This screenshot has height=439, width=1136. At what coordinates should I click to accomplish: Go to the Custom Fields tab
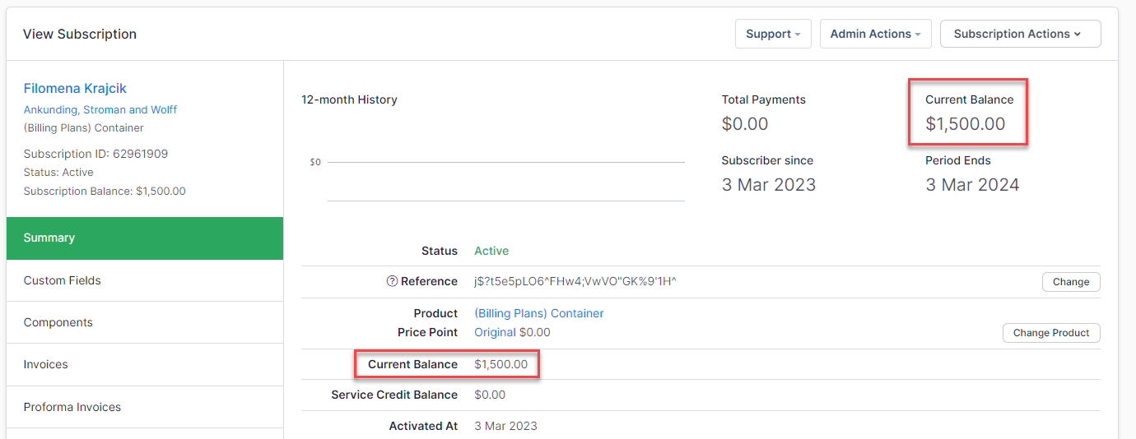[x=63, y=280]
